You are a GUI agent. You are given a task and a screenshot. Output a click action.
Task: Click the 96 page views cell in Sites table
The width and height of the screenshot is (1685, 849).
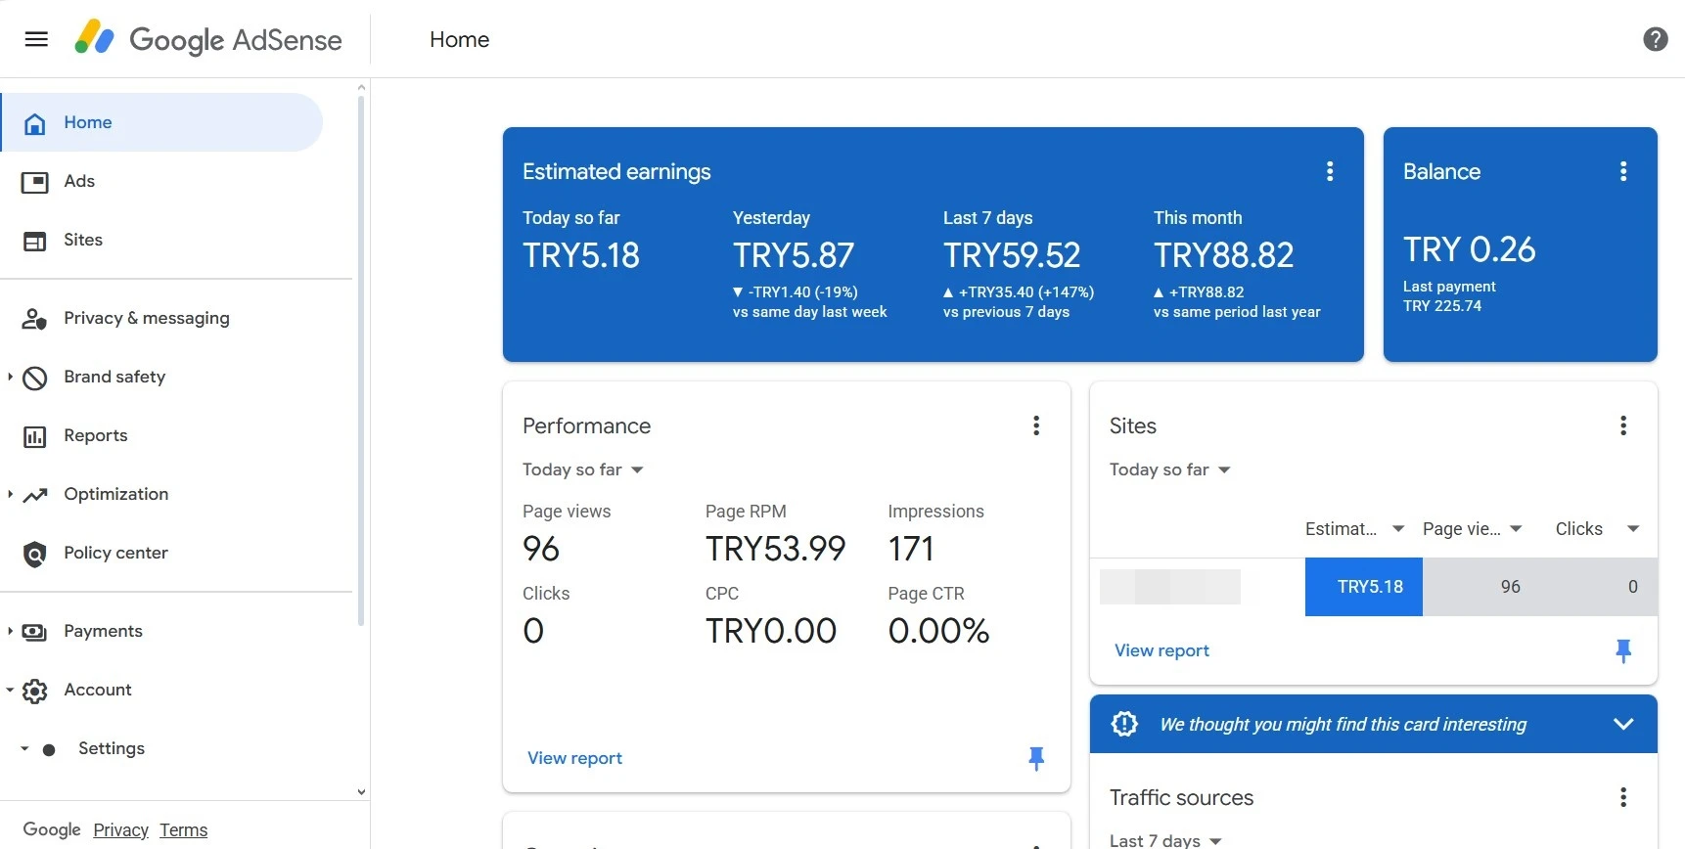click(x=1481, y=587)
